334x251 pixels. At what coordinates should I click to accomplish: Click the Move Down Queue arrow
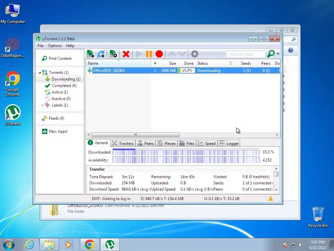point(182,54)
